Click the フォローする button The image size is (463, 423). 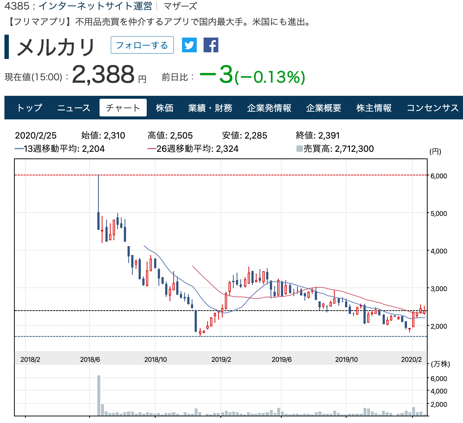(x=142, y=45)
